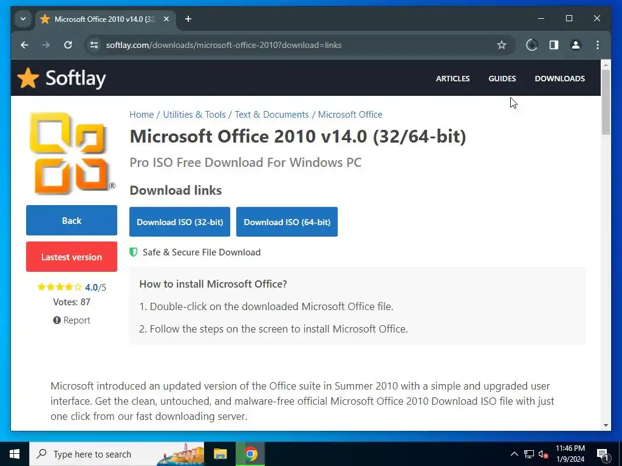Screen dimensions: 622x466
Task: Follow the Microsoft Office breadcrumb link
Action: [350, 115]
